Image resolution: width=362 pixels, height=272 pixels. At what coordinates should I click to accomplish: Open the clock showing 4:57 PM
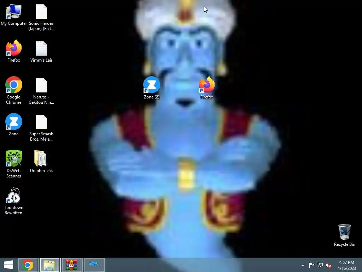tap(346, 265)
